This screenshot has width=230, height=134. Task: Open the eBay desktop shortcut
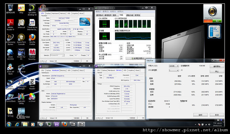(21, 9)
